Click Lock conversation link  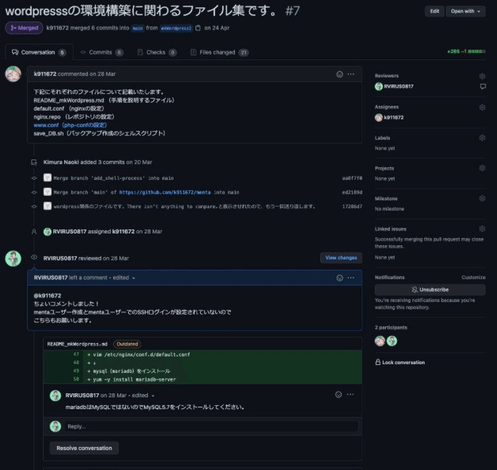tap(400, 362)
